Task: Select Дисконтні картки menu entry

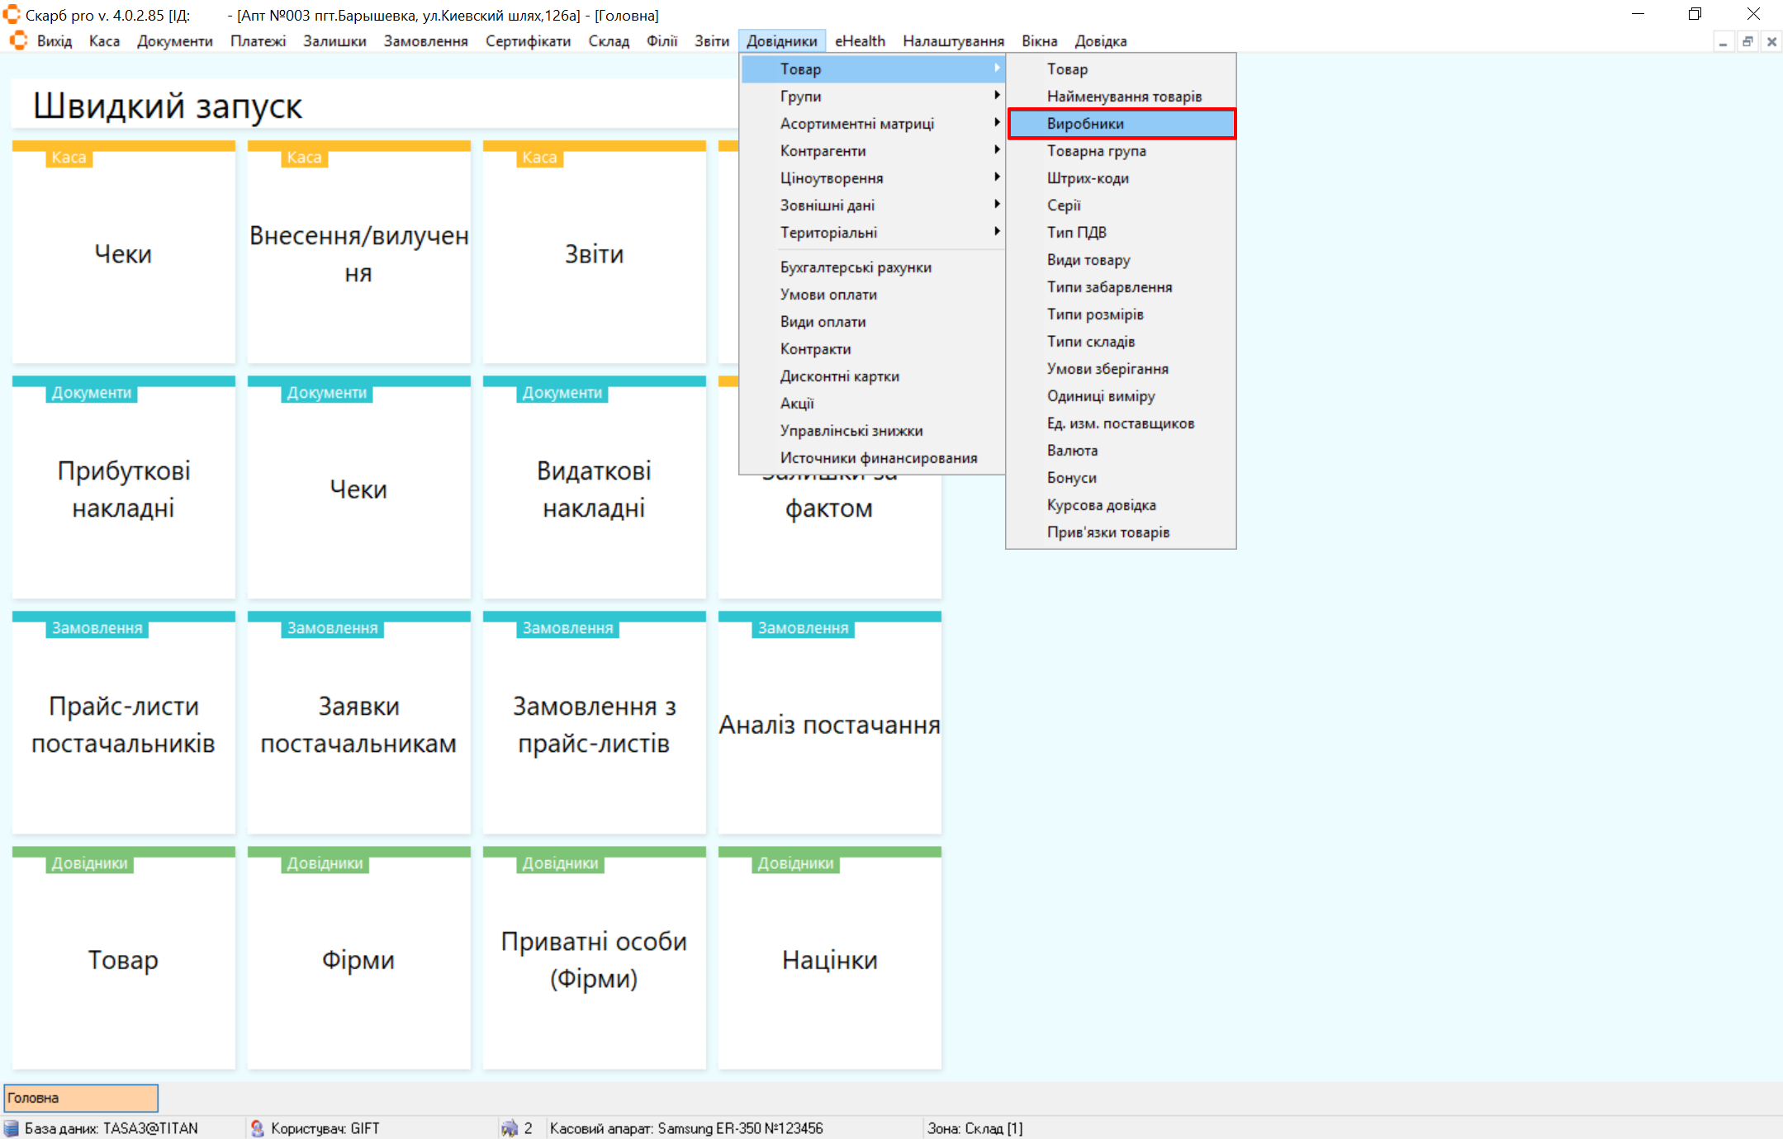Action: point(839,376)
